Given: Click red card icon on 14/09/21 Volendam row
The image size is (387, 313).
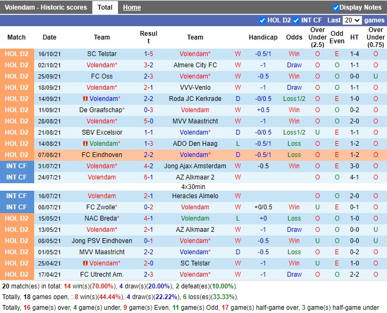Looking at the screenshot, I should tap(85, 99).
